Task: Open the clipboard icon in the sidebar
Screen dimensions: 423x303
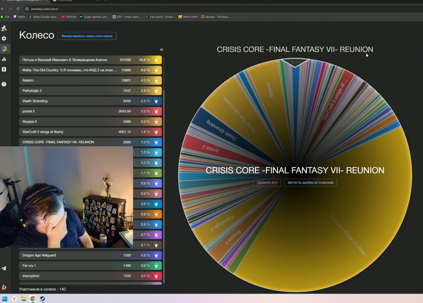Action: click(x=4, y=69)
